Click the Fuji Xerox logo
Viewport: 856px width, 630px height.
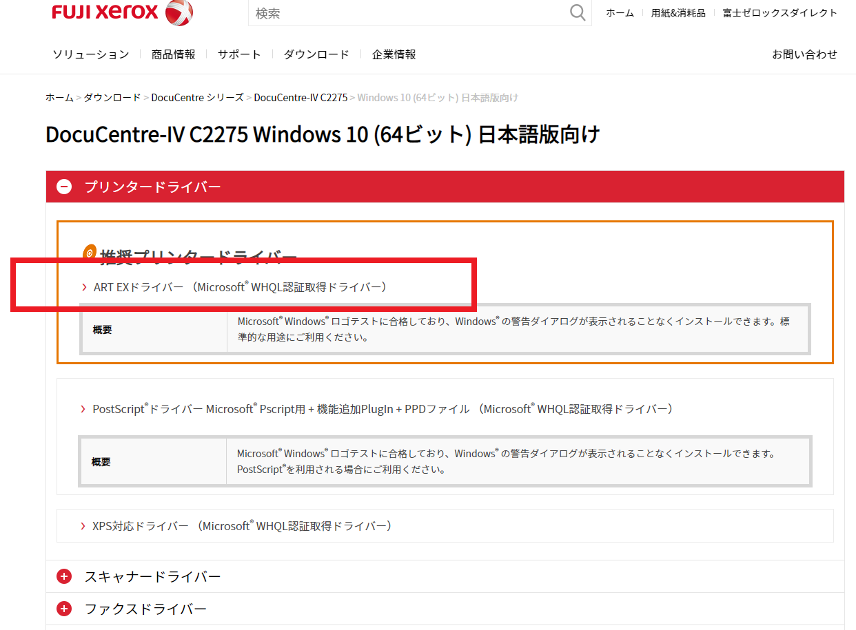[x=122, y=12]
